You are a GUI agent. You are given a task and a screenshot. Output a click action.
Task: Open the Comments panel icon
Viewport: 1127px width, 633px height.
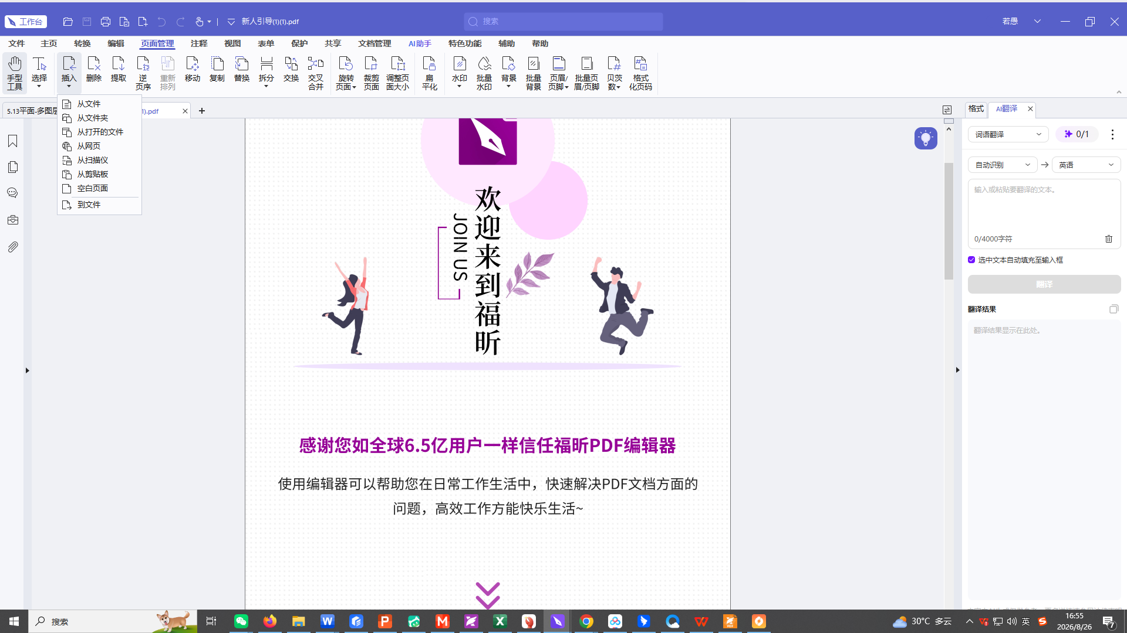coord(13,193)
